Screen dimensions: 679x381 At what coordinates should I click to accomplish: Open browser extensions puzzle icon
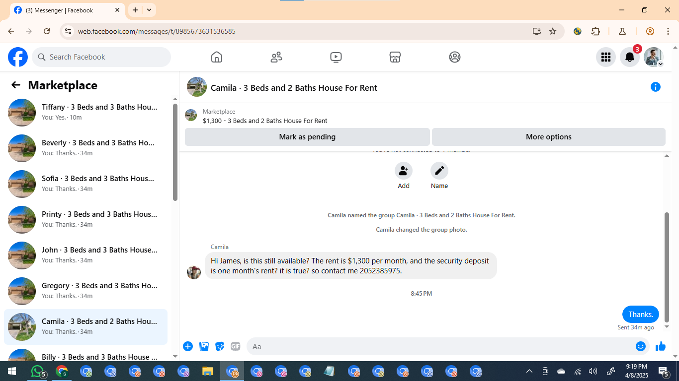point(595,31)
